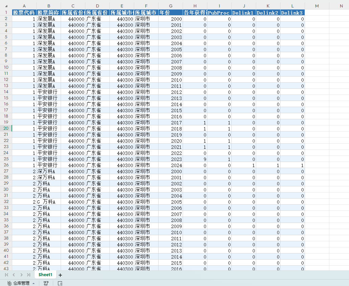This screenshot has height=286, width=349.
Task: Select column G header
Action: (170, 6)
